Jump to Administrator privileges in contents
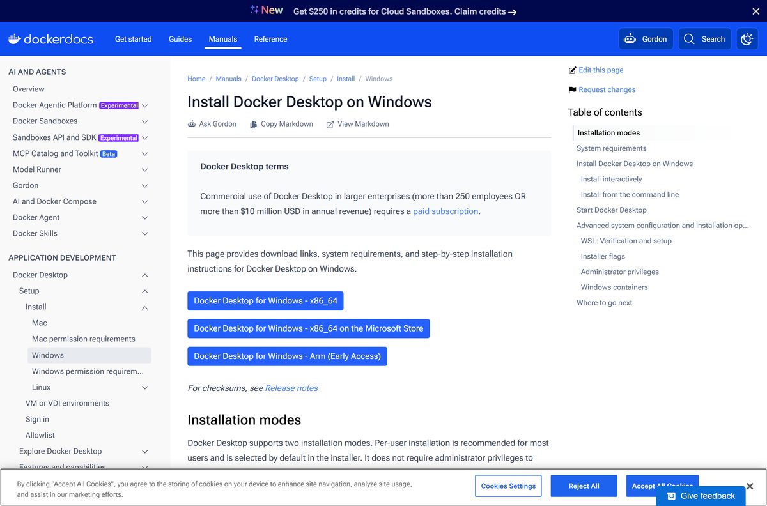Viewport: 767px width, 506px height. [x=619, y=272]
